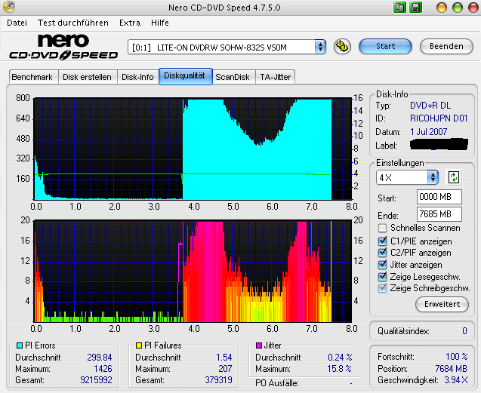
Task: Click the green refresh speed icon
Action: [x=453, y=177]
